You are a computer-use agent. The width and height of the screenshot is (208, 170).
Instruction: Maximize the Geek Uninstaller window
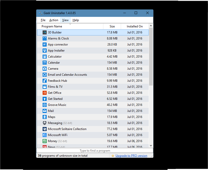click(x=136, y=13)
